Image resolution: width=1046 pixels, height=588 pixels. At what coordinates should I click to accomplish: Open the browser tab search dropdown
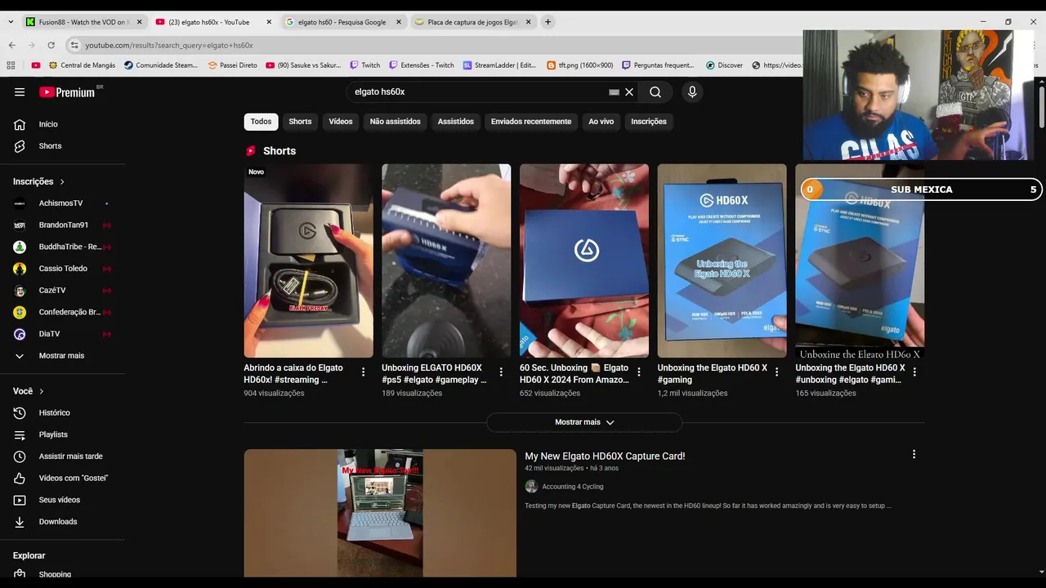point(11,22)
